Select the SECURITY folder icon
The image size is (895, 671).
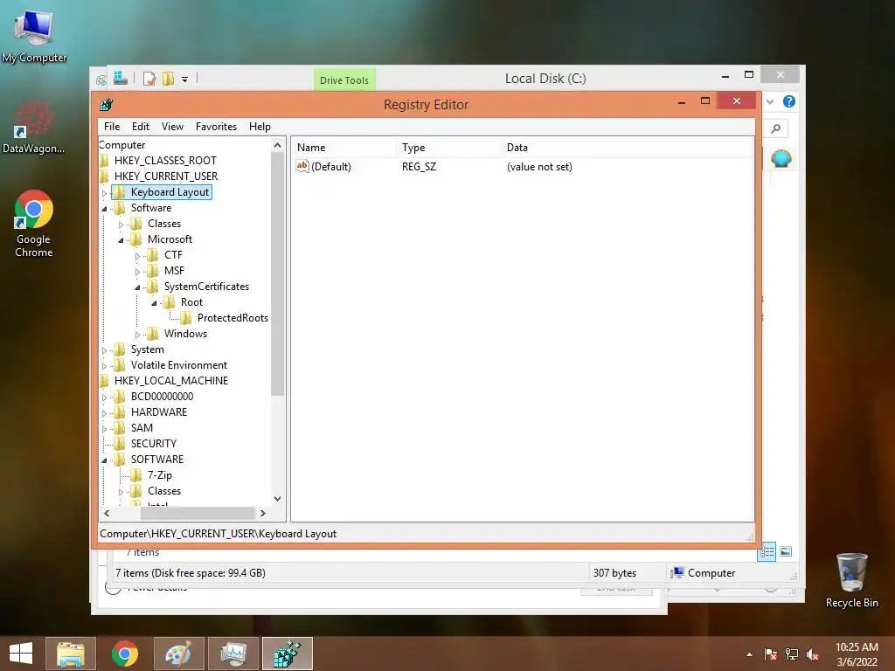click(119, 443)
